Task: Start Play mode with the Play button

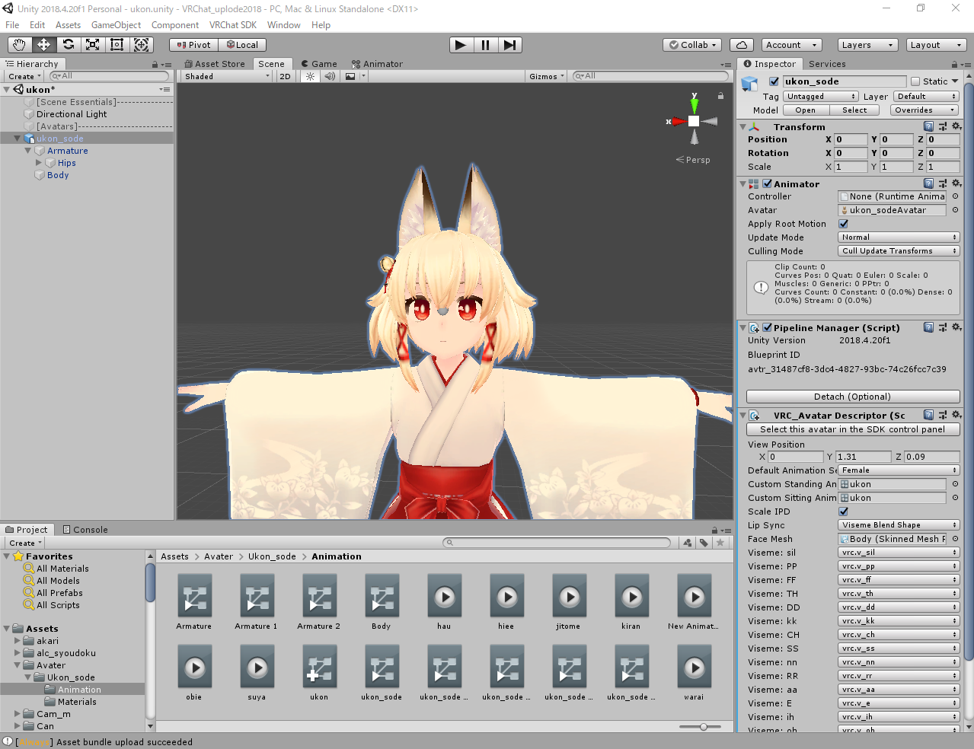Action: (461, 45)
